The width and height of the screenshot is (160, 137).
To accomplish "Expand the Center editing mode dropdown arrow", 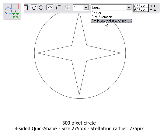I will pos(129,8).
